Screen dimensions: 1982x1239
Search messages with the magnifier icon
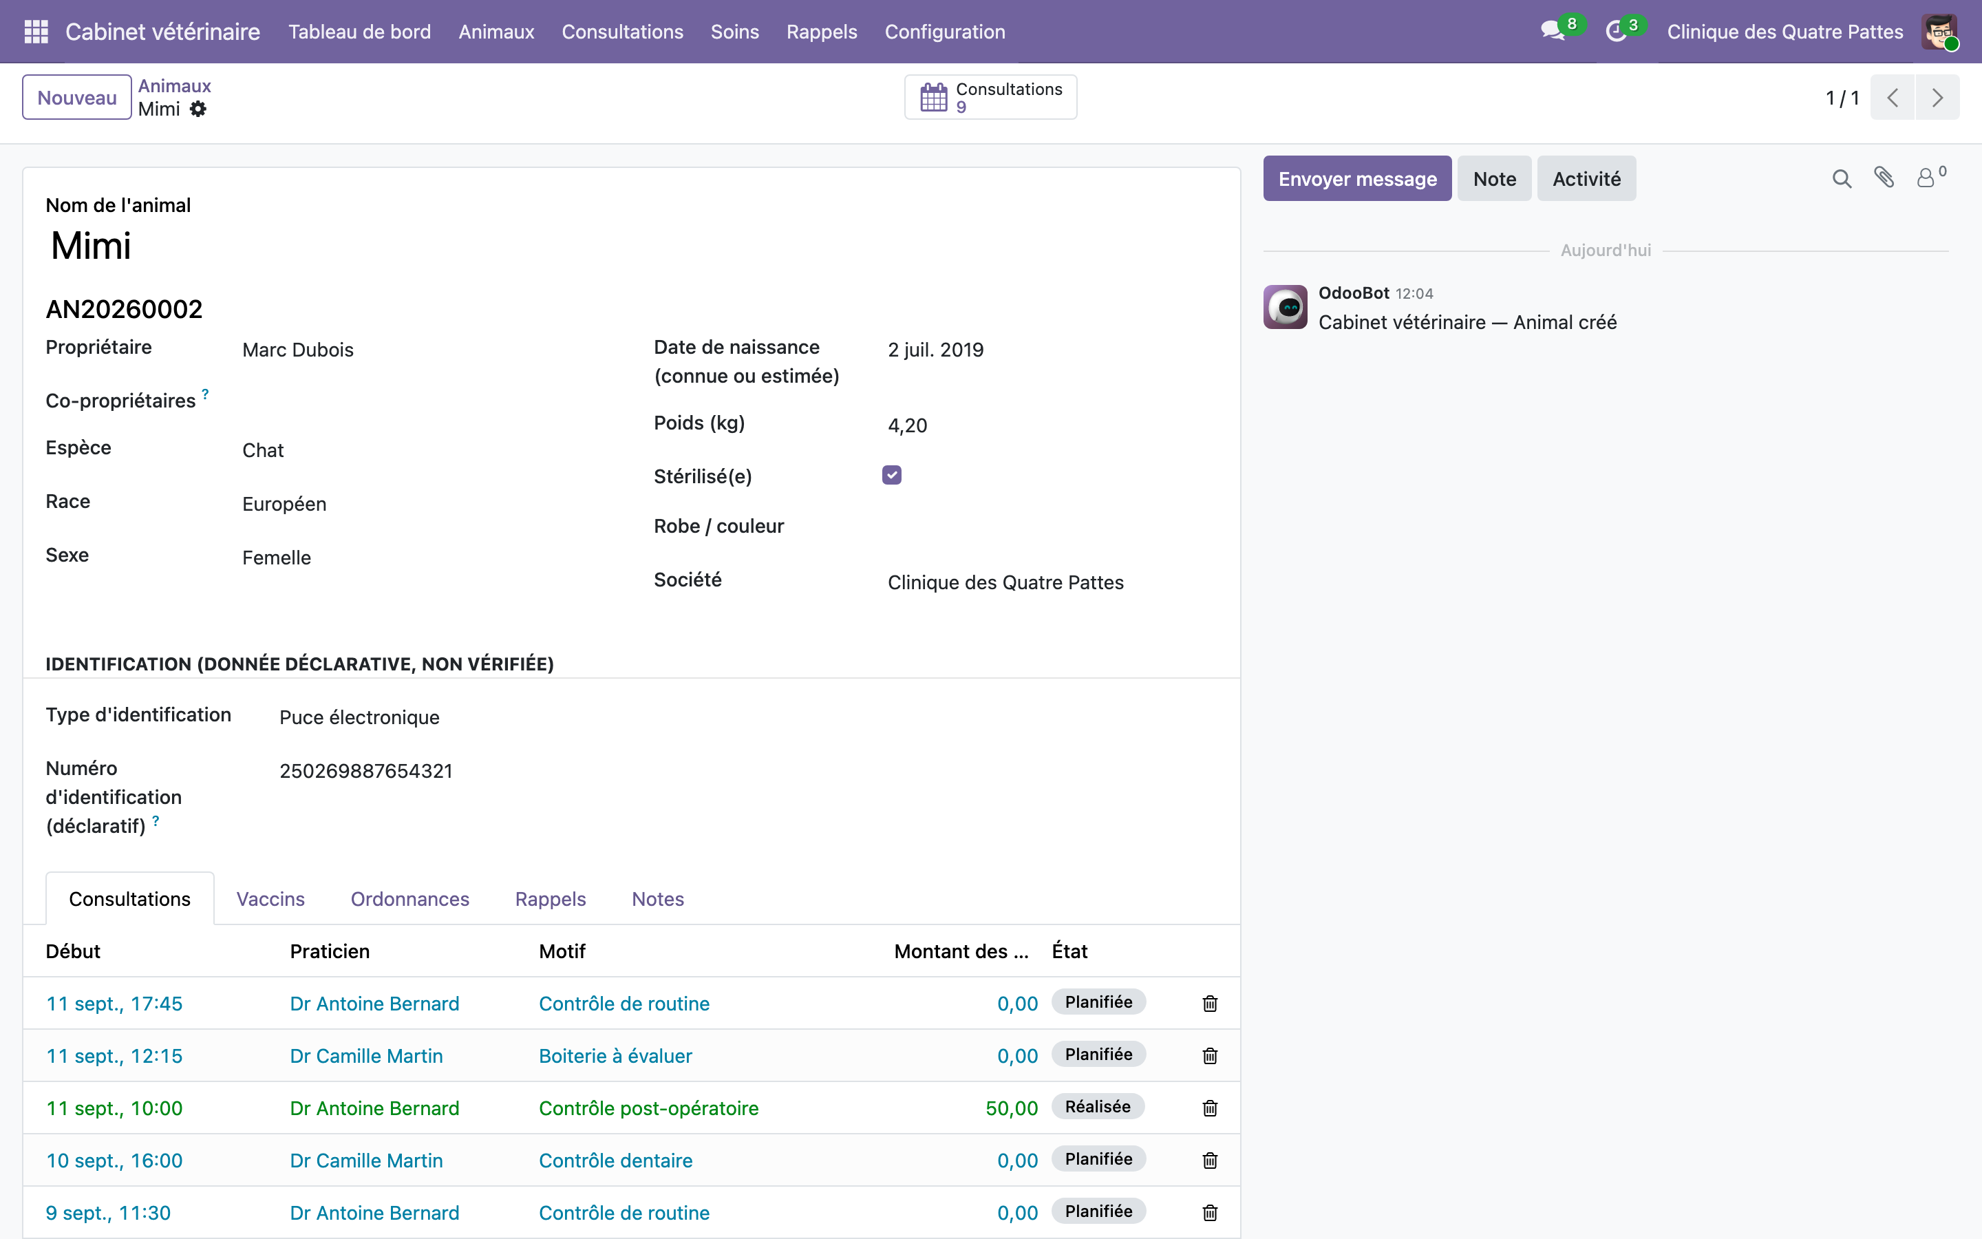1842,179
